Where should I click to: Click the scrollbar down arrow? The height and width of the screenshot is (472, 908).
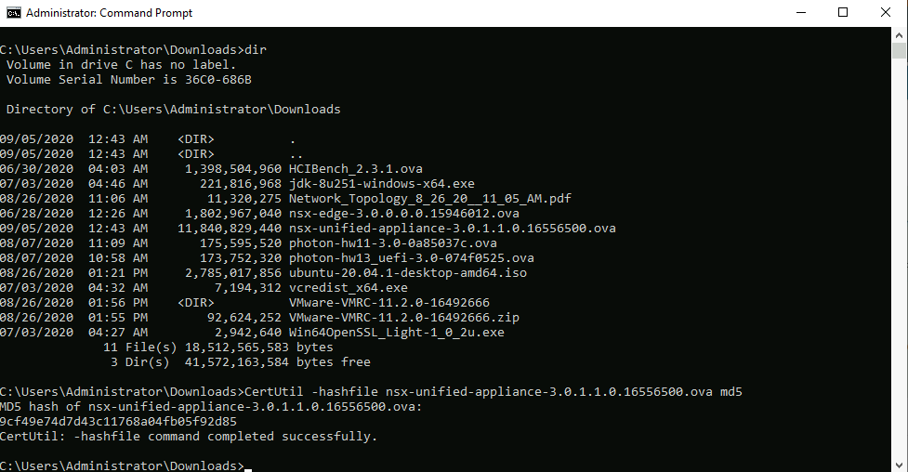900,464
